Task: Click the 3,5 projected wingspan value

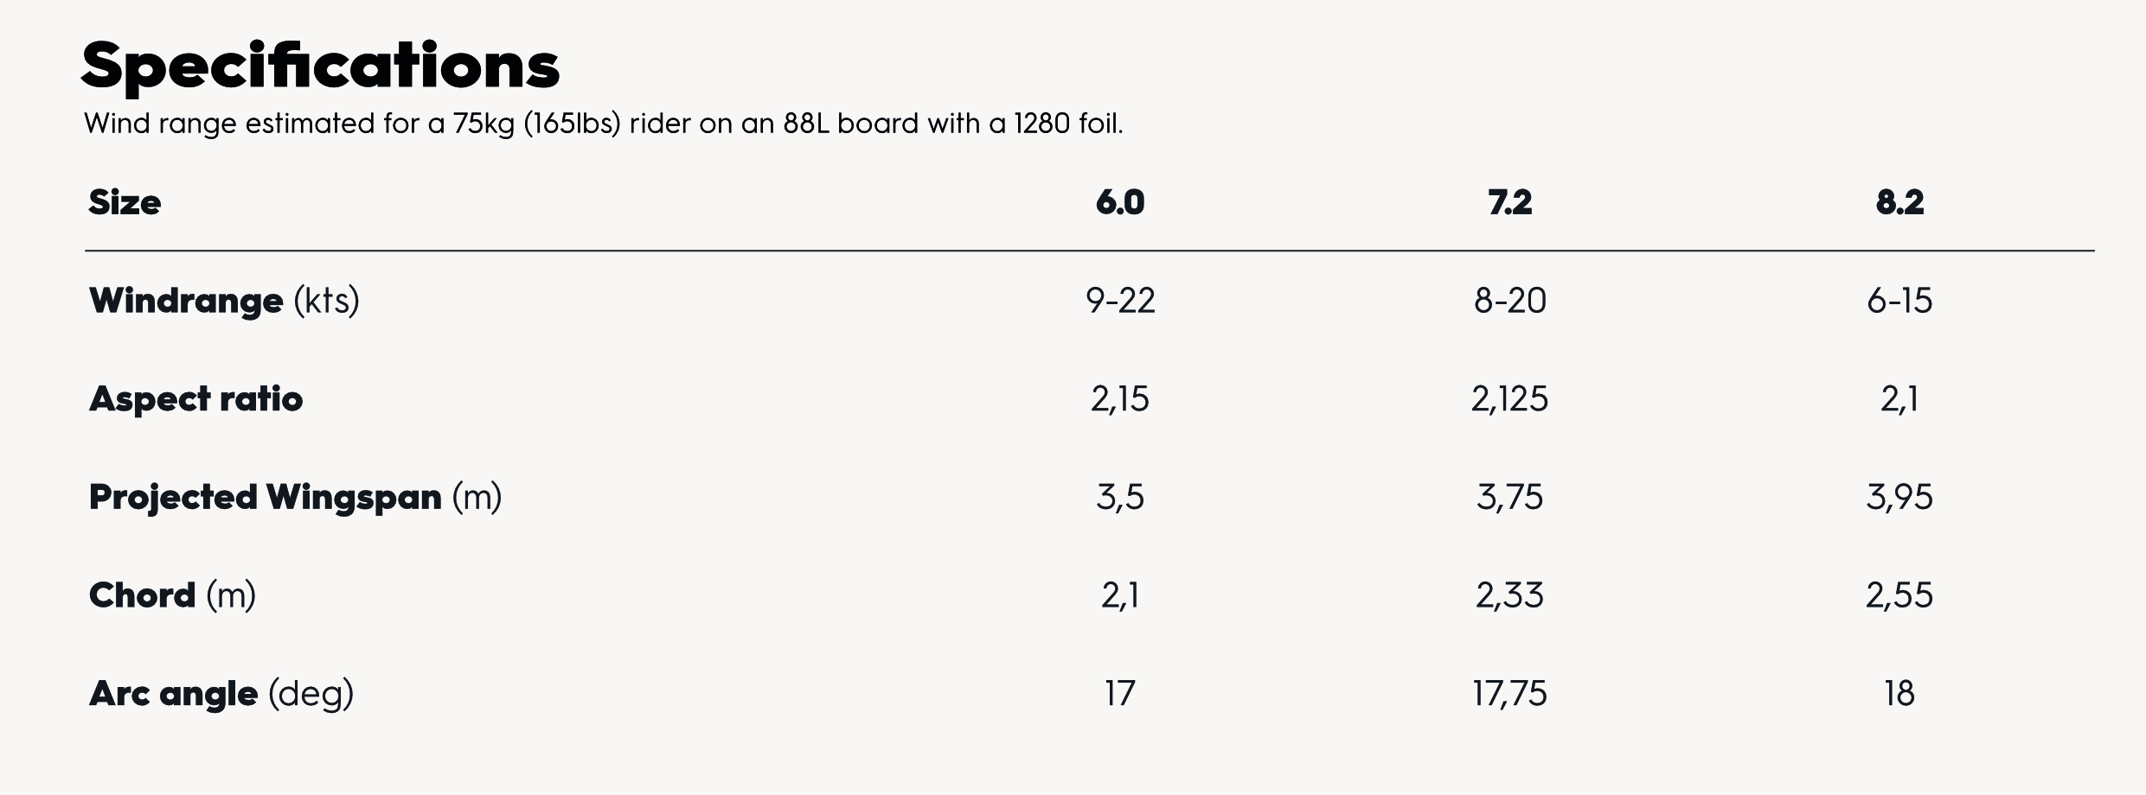Action: click(1120, 498)
